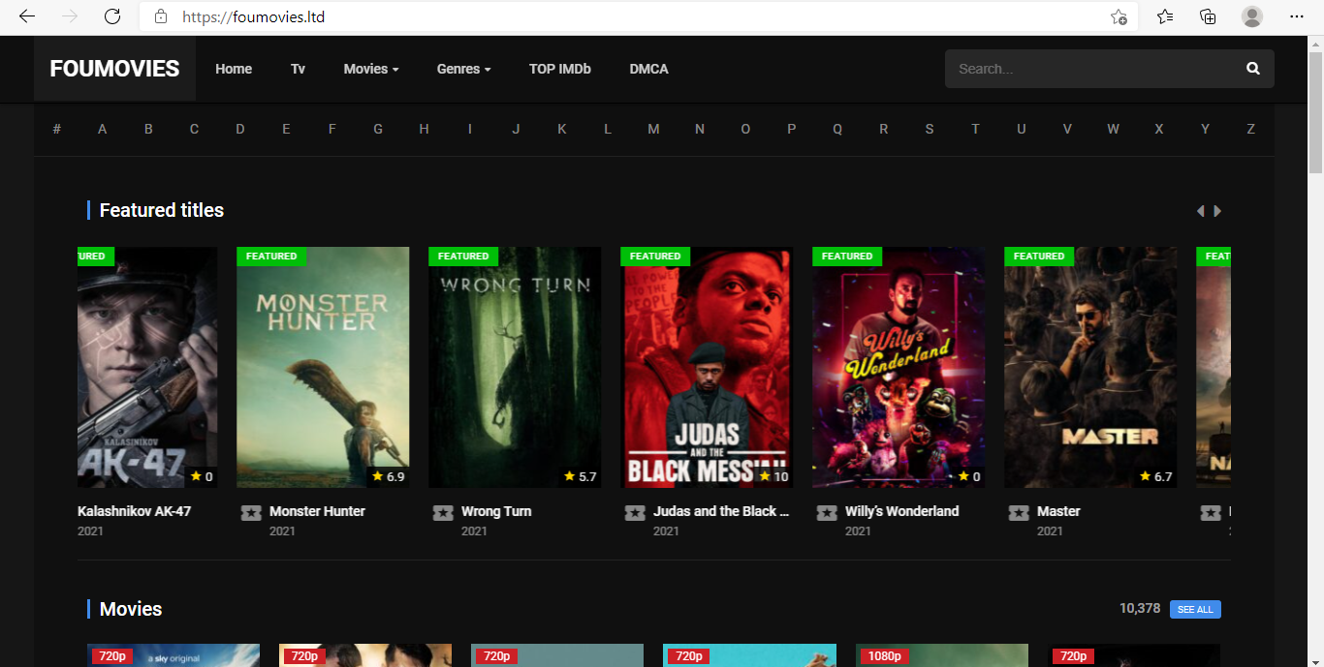This screenshot has width=1324, height=667.
Task: Open the Favorites list icon
Action: pyautogui.click(x=1165, y=16)
